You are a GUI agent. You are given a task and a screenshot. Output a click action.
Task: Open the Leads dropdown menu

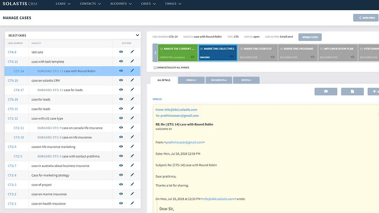(x=63, y=3)
